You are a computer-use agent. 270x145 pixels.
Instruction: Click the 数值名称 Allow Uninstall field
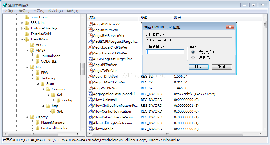coord(189,40)
